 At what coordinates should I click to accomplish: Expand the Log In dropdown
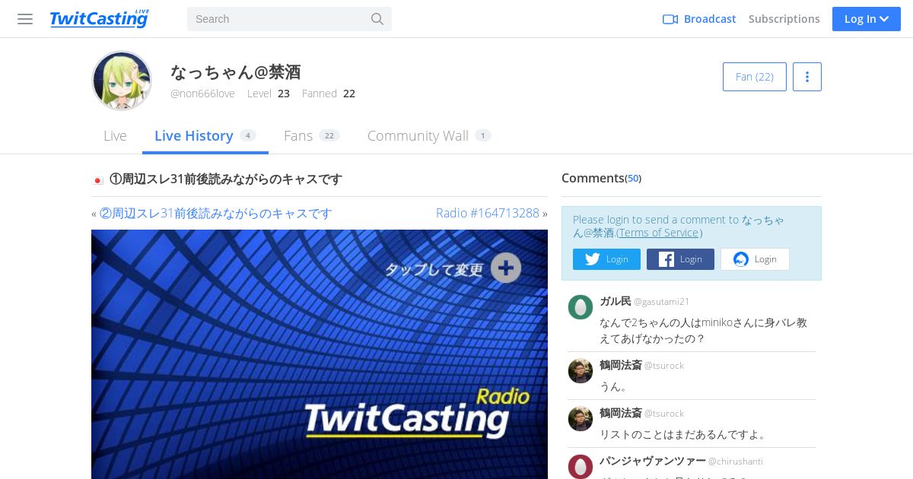[866, 19]
